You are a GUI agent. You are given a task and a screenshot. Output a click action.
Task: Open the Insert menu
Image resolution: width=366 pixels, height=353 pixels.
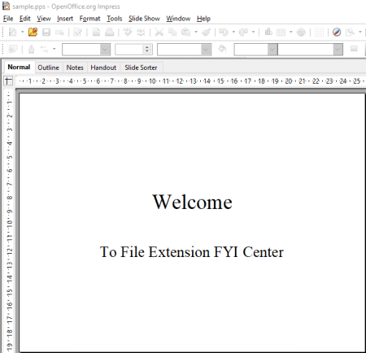[x=65, y=19]
